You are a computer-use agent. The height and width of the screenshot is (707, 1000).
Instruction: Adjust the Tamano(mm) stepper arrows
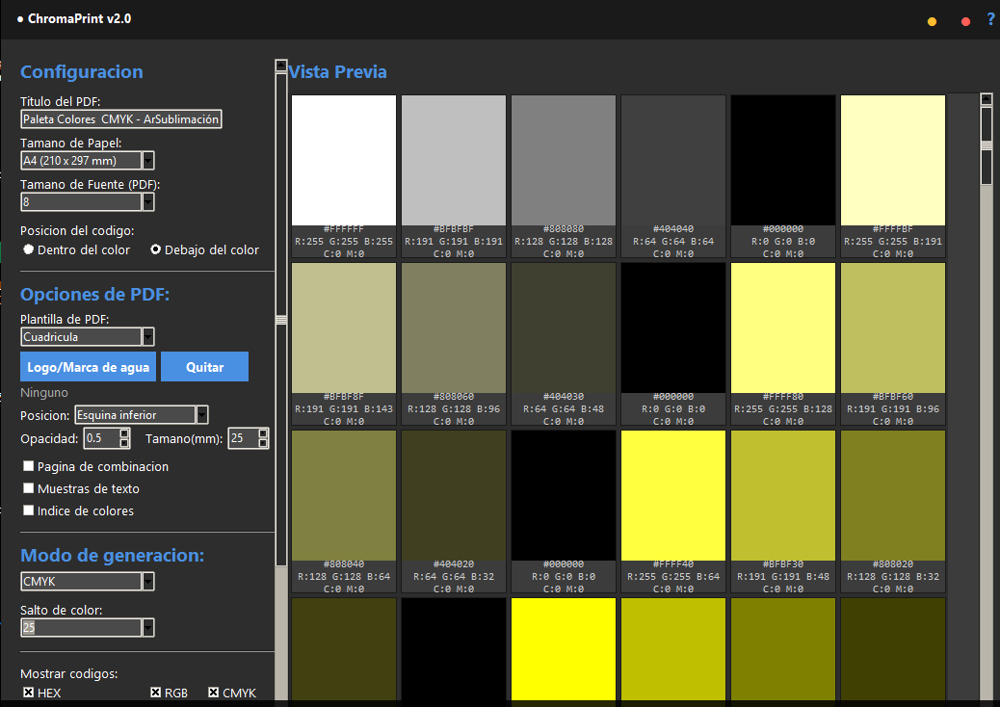point(263,438)
